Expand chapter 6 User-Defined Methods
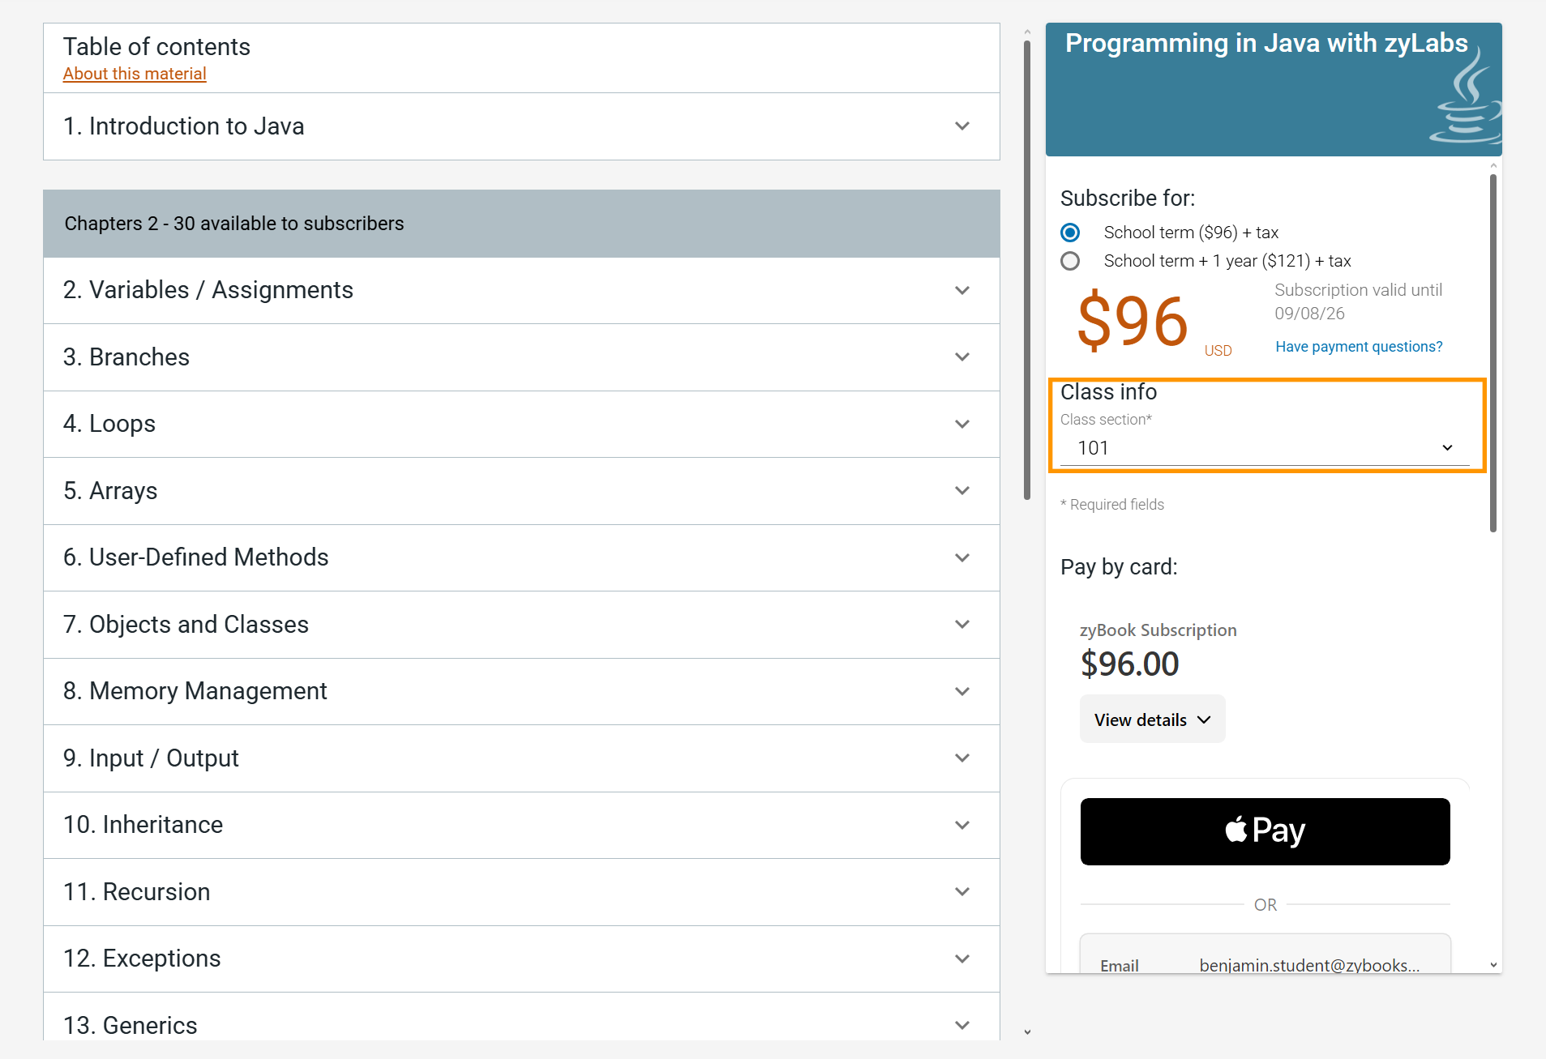Viewport: 1546px width, 1059px height. tap(521, 557)
